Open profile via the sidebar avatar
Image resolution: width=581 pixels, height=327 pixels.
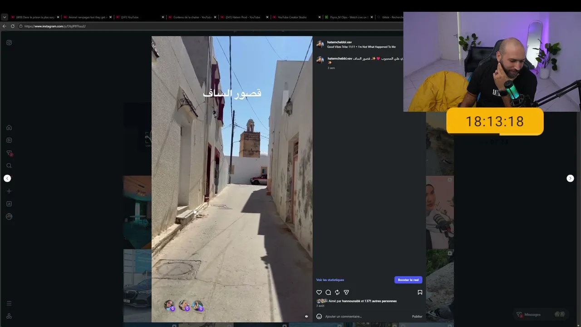[x=9, y=217]
